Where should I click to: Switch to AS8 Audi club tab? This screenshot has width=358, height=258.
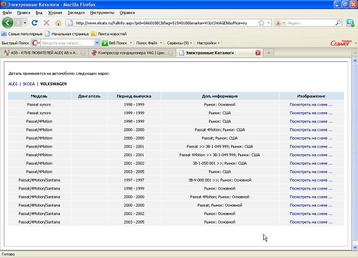(45, 53)
